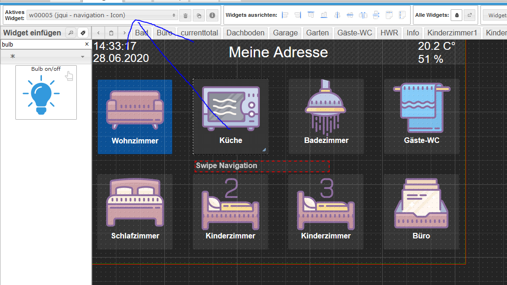Open widget info icon
This screenshot has width=507, height=285.
[212, 15]
